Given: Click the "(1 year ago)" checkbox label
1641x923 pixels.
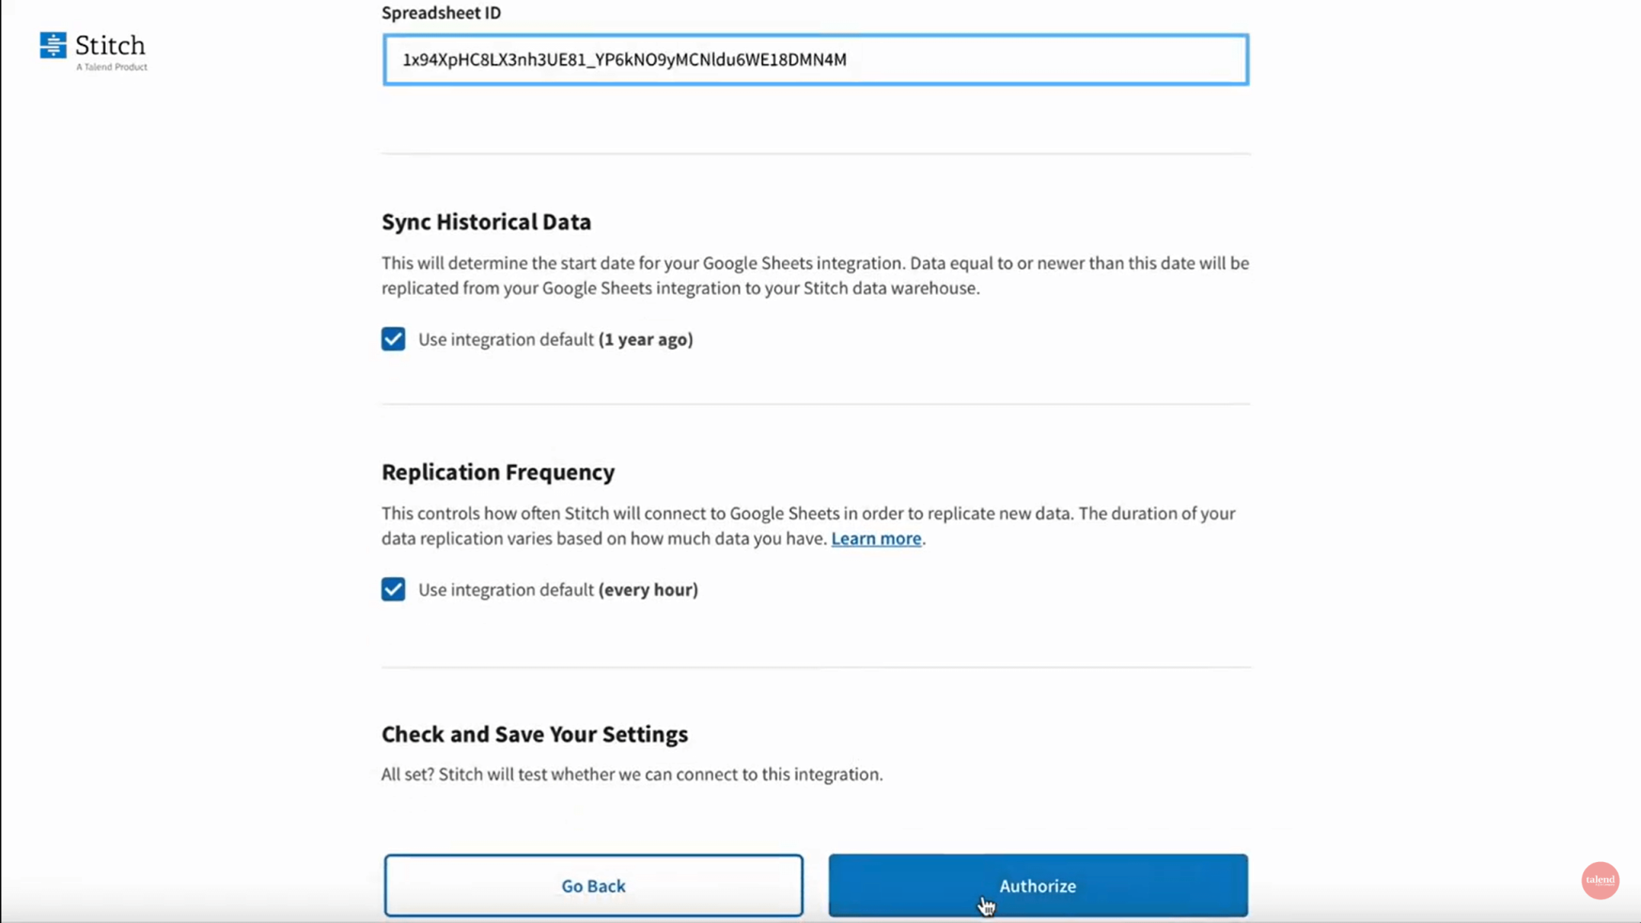Looking at the screenshot, I should 556,340.
